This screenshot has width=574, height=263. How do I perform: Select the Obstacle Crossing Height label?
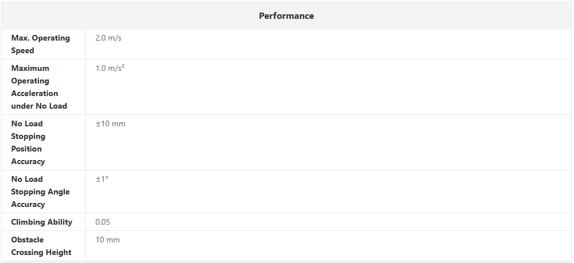pyautogui.click(x=41, y=246)
